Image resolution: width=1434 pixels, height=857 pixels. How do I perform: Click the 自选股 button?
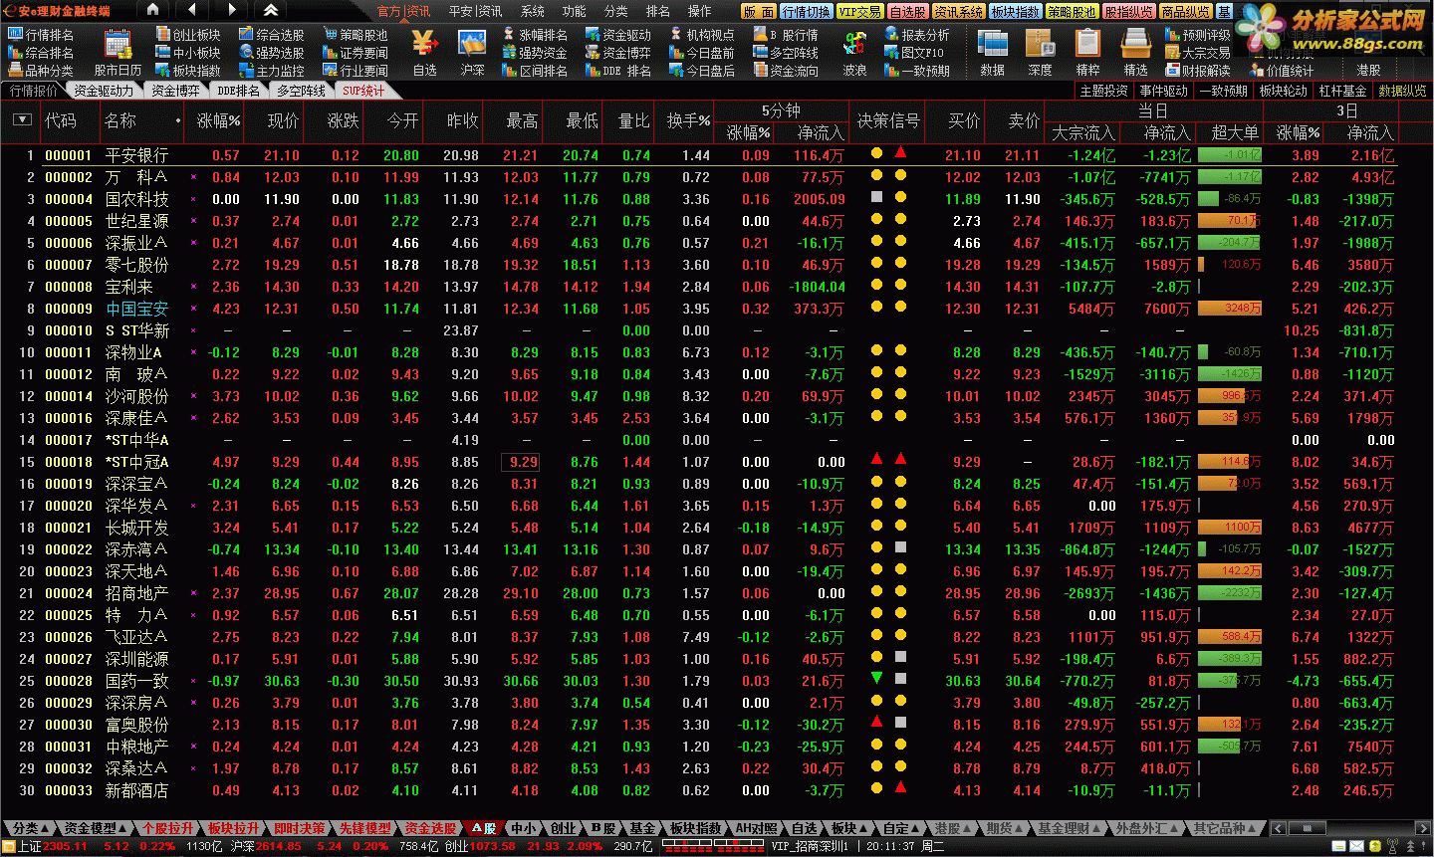908,11
